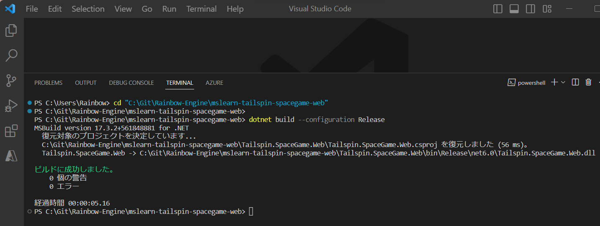Viewport: 600px width, 226px height.
Task: Kill terminal with the trash icon
Action: click(x=588, y=82)
